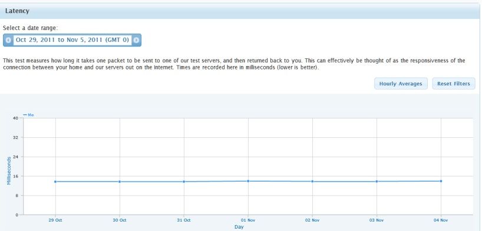Select the 01 Nov data point
Image resolution: width=482 pixels, height=231 pixels.
(x=248, y=181)
